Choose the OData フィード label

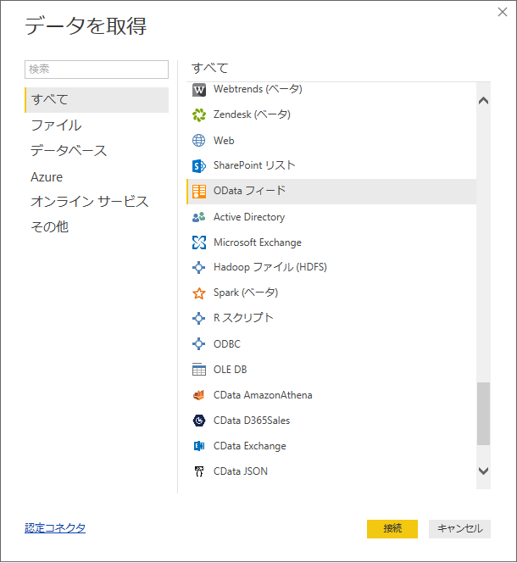point(249,191)
